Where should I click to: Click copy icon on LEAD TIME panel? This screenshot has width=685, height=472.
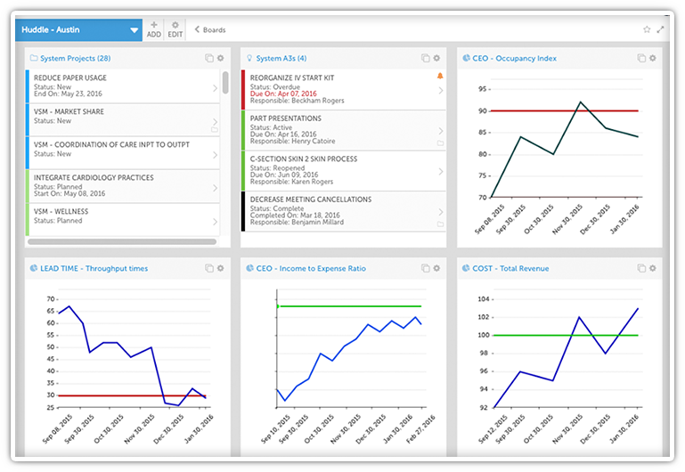[x=209, y=268]
